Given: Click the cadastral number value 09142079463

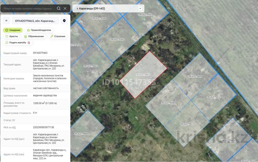Looking at the screenshot, I should pyautogui.click(x=40, y=53).
